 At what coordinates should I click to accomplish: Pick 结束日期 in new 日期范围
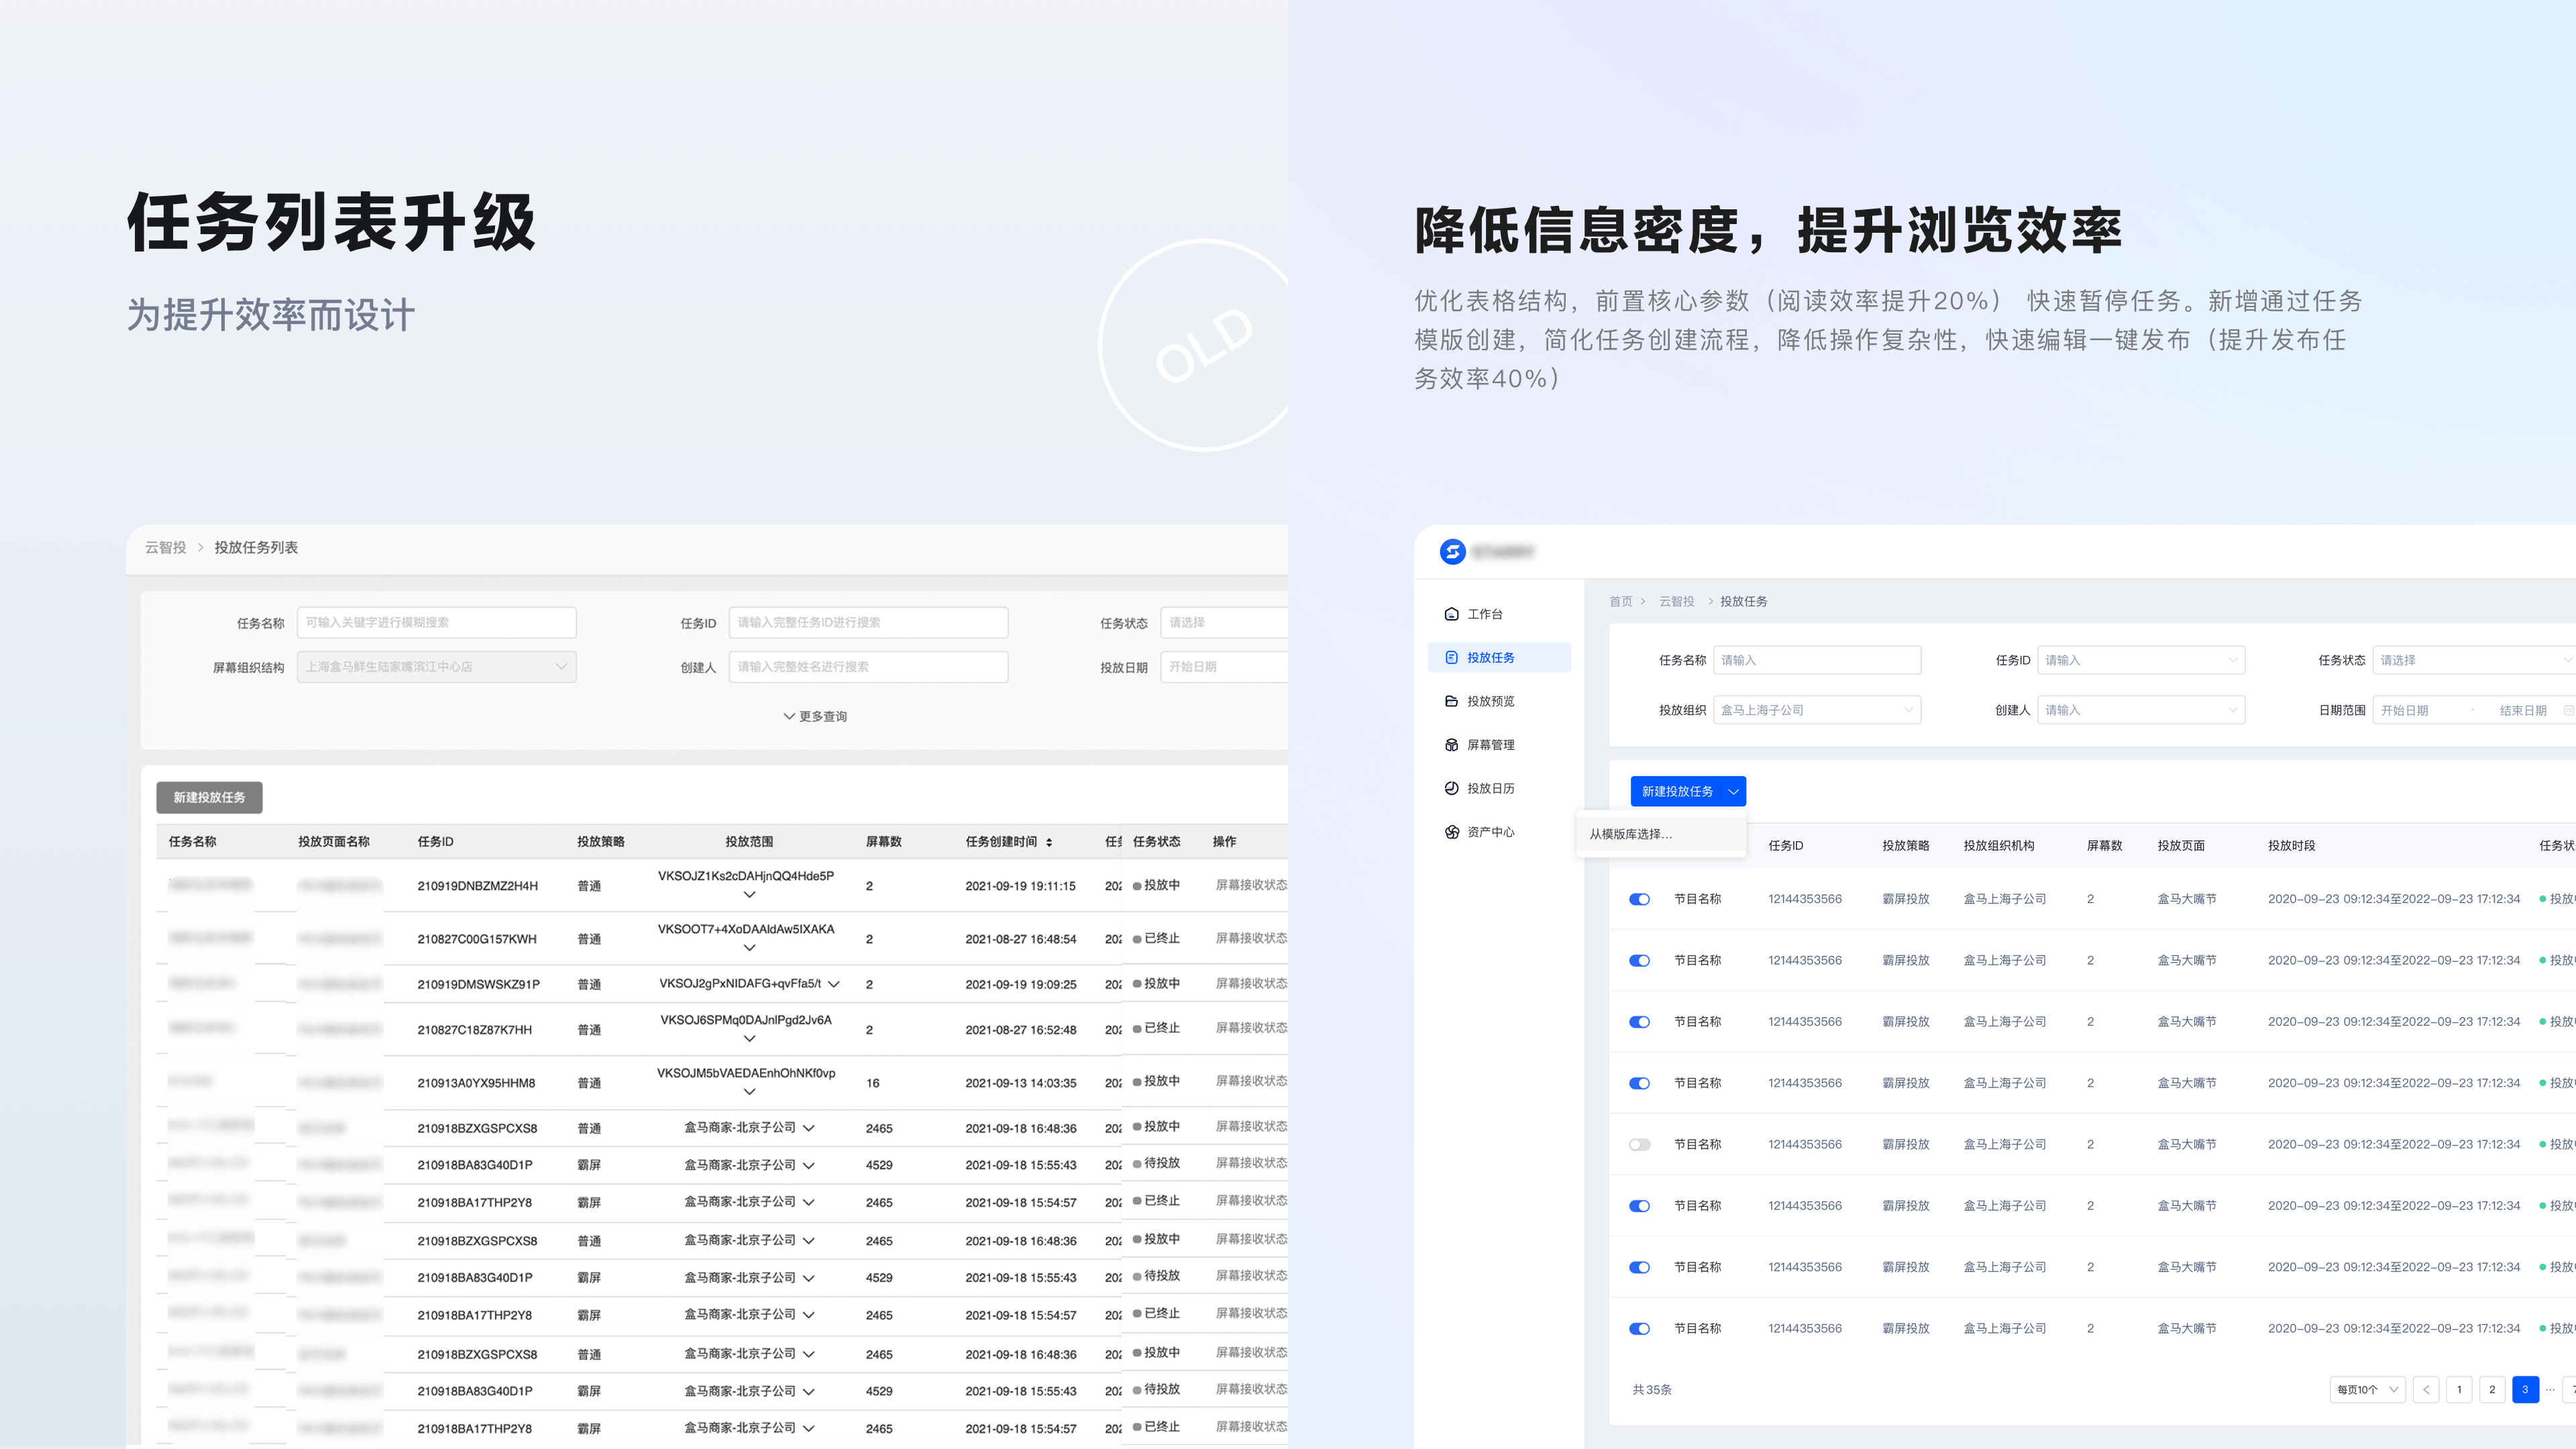point(2523,710)
